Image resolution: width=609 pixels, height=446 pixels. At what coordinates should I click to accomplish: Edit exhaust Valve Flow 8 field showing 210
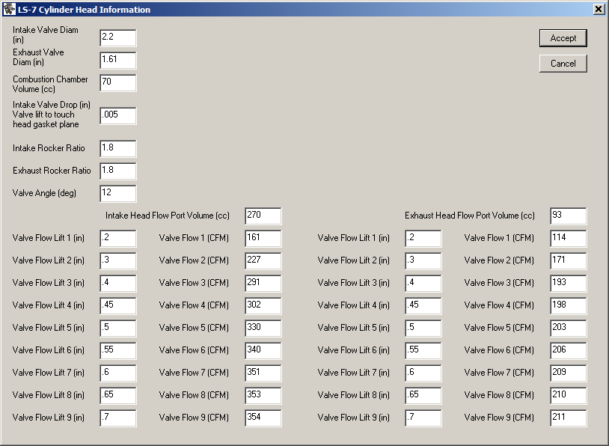(569, 396)
